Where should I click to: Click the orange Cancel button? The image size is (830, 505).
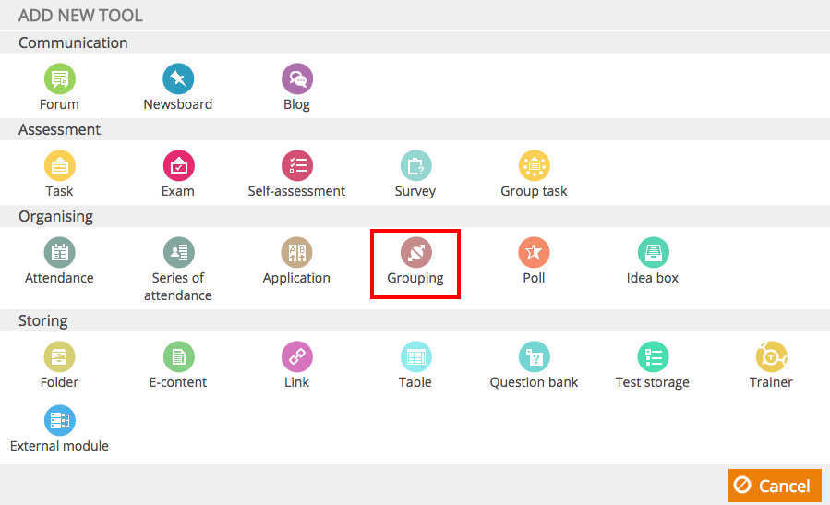[775, 486]
